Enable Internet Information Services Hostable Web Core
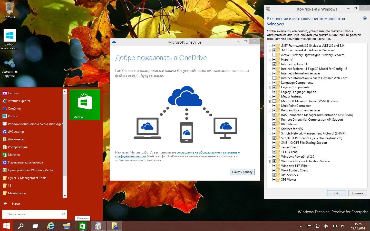The image size is (370, 231). click(274, 78)
